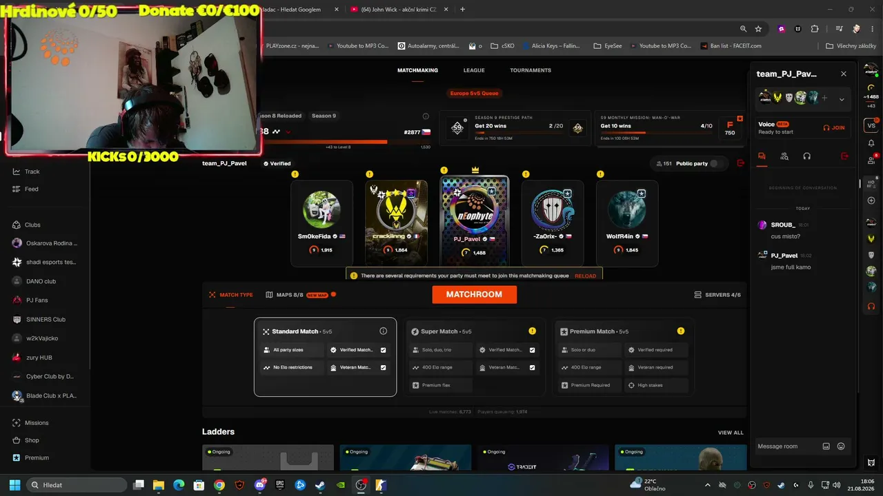Click the Message room input field
The image size is (883, 496).
[x=786, y=446]
